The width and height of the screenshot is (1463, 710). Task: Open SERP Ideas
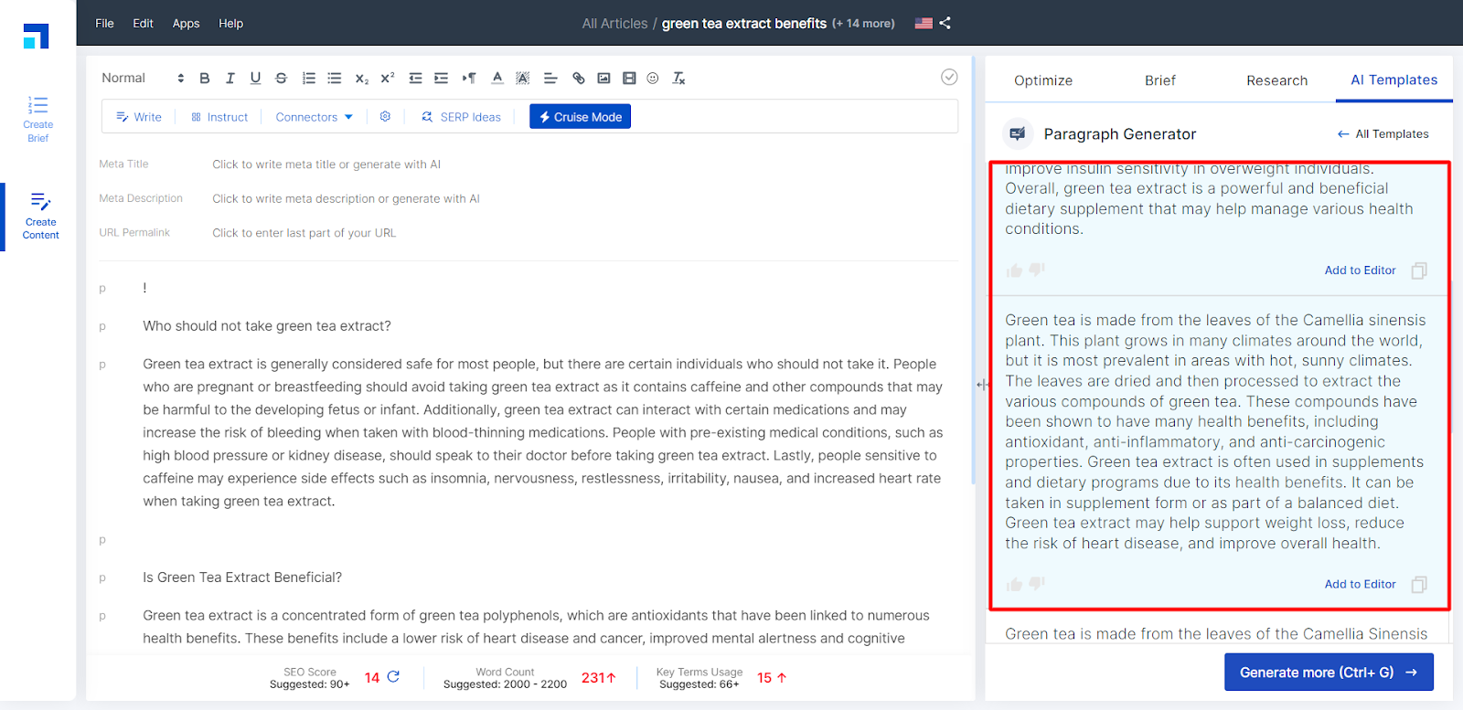tap(461, 117)
